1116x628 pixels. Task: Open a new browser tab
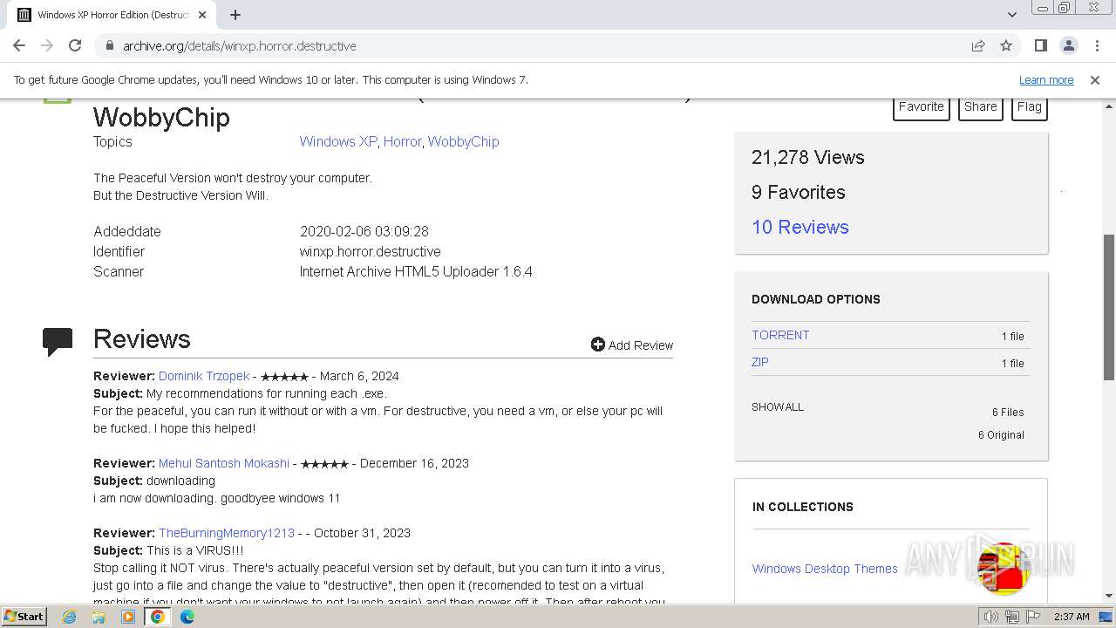235,15
